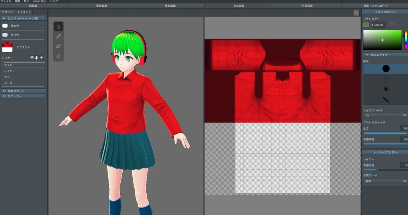Adjust the brush 不透明度 opacity slider
This screenshot has width=408, height=215.
click(385, 144)
